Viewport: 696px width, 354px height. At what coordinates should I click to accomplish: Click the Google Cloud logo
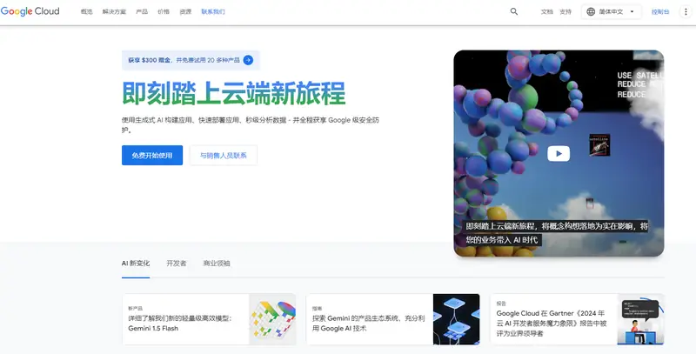(x=30, y=11)
